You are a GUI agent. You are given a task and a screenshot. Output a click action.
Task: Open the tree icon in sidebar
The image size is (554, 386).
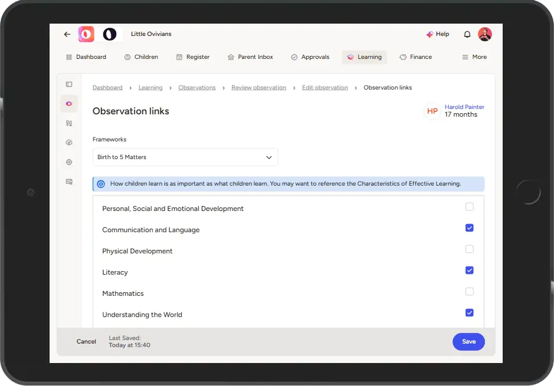[69, 143]
